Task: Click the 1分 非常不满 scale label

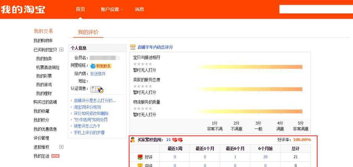Action: [x=215, y=126]
